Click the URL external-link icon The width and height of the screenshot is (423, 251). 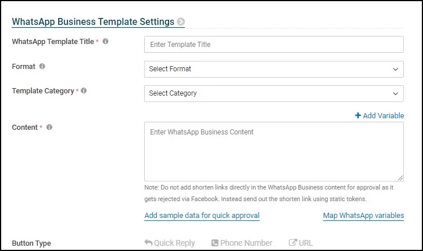293,242
